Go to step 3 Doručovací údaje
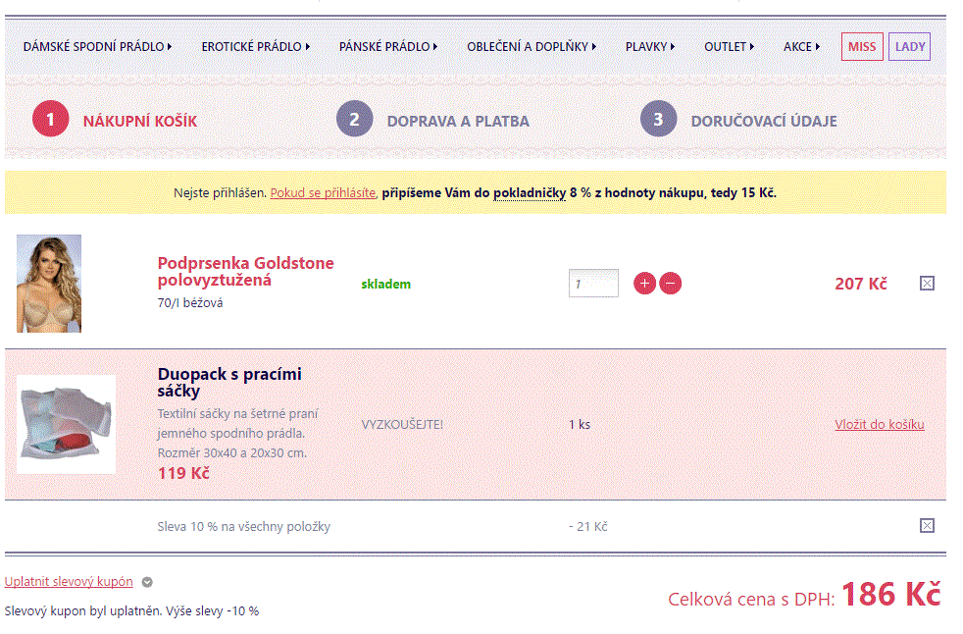The image size is (963, 634). [x=738, y=120]
